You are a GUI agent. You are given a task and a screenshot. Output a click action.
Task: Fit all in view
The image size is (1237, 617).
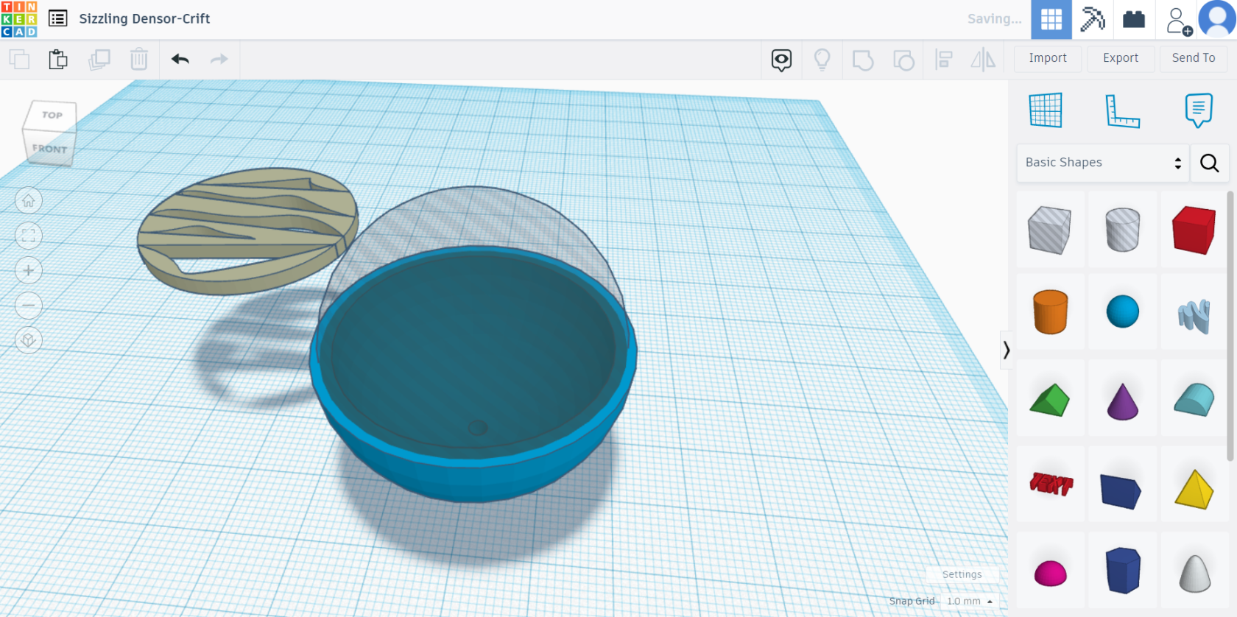pyautogui.click(x=29, y=236)
